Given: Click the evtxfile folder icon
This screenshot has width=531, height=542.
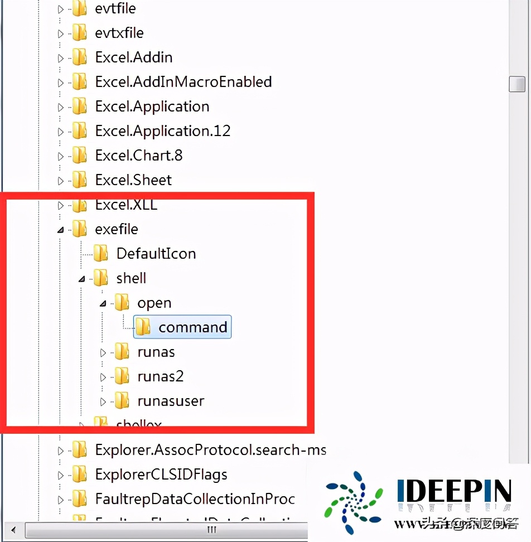Looking at the screenshot, I should pyautogui.click(x=80, y=33).
